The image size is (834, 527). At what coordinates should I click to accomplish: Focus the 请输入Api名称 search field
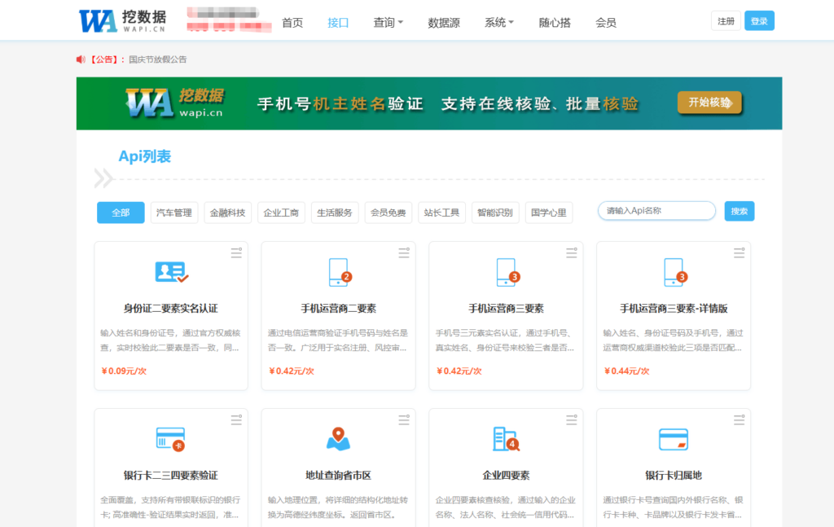click(656, 211)
